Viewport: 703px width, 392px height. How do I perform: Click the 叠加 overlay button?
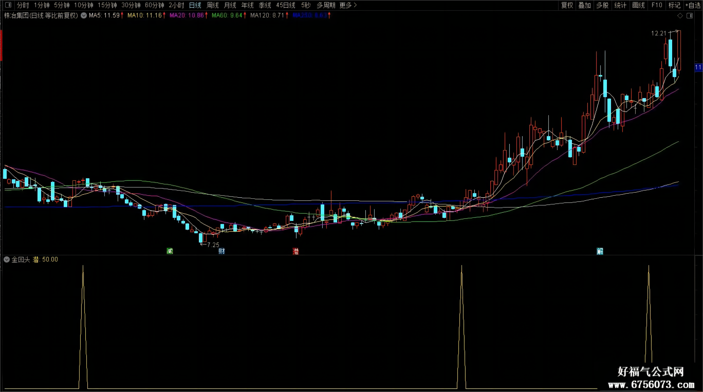(x=585, y=5)
